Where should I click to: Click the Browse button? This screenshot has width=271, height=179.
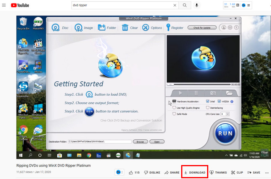tap(140, 142)
